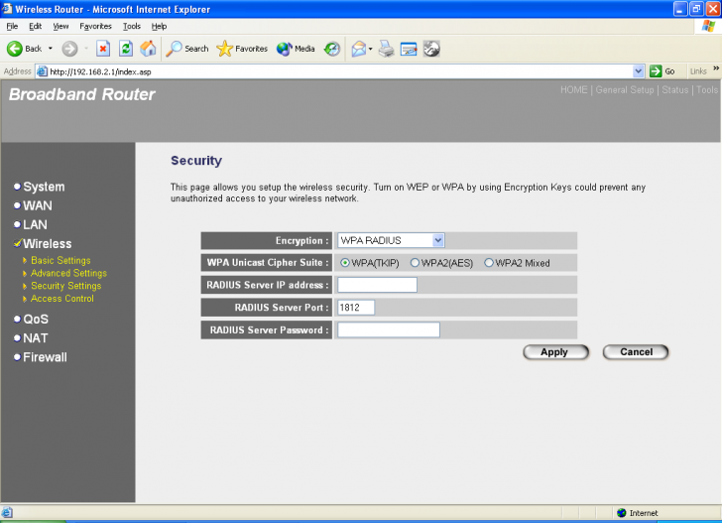
Task: Expand the address bar URL dropdown
Action: click(639, 71)
